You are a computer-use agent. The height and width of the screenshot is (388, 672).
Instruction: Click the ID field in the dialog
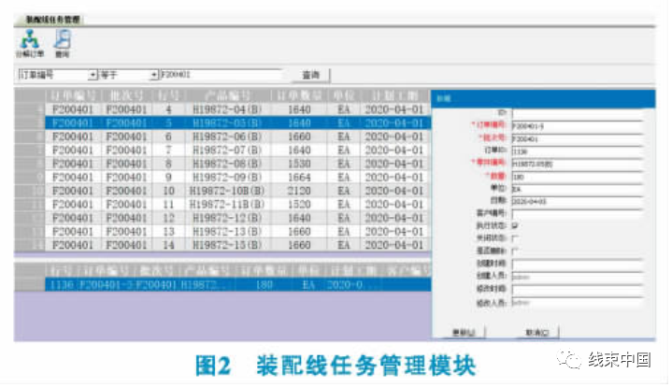pyautogui.click(x=578, y=113)
